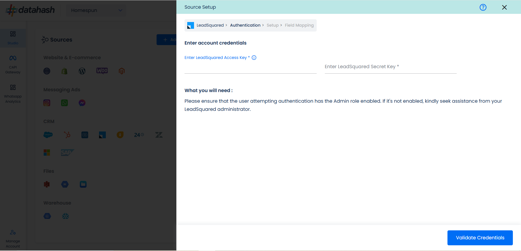The image size is (521, 251).
Task: Select the BigQuery warehouse icon
Action: coord(47,216)
